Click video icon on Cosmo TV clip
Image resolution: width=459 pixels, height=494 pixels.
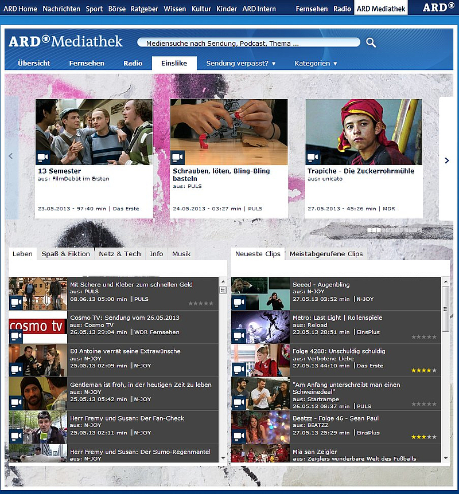coord(16,336)
